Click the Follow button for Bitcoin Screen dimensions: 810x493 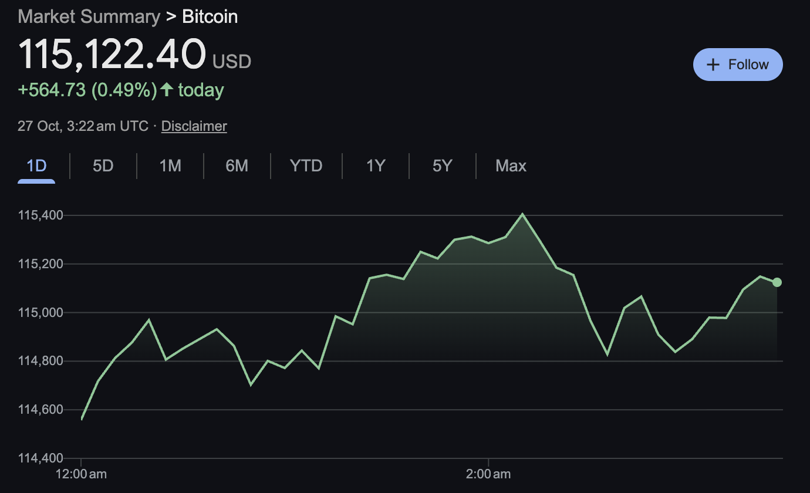[738, 65]
